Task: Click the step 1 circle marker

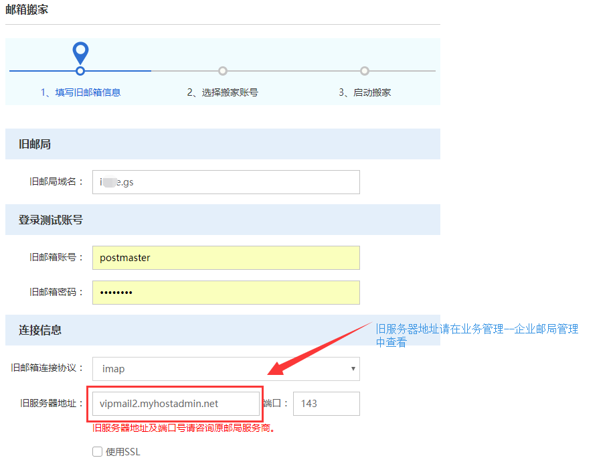Action: coord(80,71)
